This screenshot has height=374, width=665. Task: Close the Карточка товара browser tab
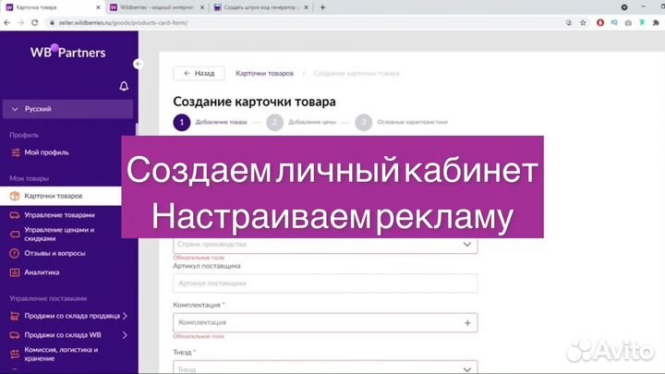click(x=98, y=7)
